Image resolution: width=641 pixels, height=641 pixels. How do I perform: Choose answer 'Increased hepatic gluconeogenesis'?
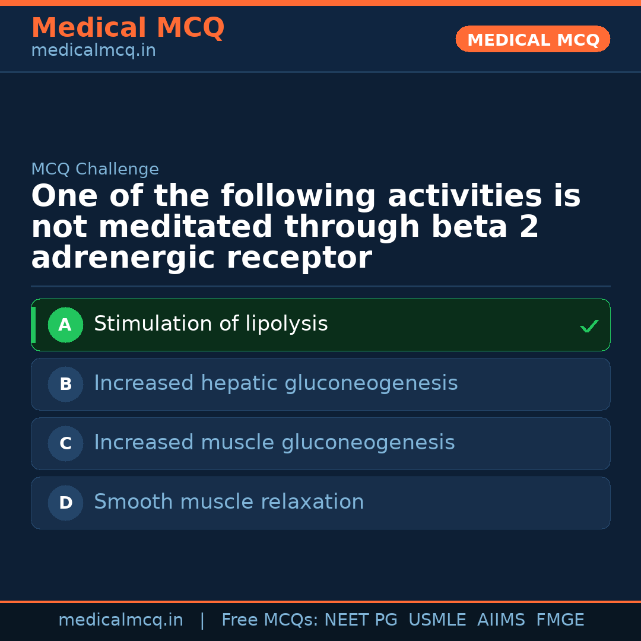point(275,383)
